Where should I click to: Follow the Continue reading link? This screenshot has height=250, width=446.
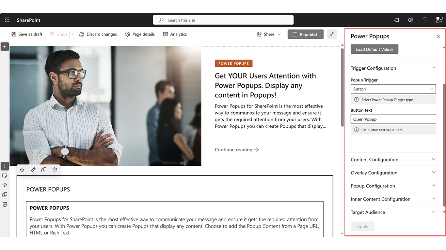click(237, 149)
